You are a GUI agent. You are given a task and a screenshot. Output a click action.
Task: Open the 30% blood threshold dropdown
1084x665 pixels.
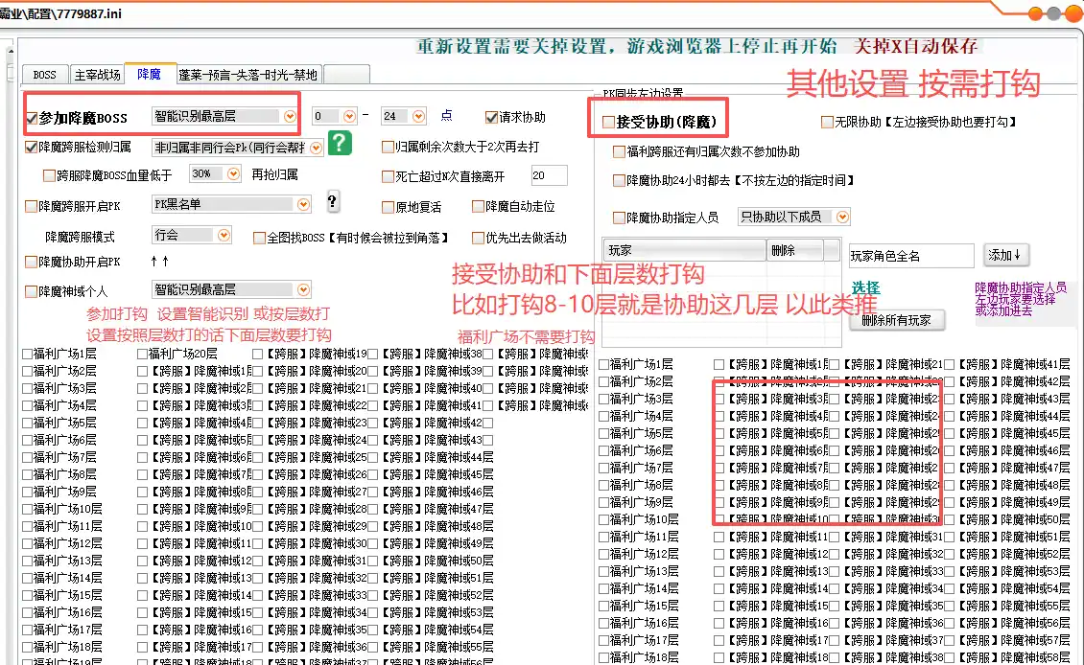pos(233,174)
